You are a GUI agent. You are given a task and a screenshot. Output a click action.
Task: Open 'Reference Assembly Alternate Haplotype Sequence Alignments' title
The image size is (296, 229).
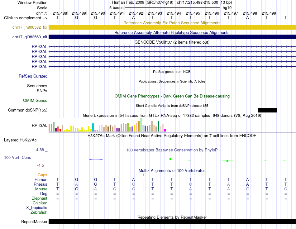[172, 32]
